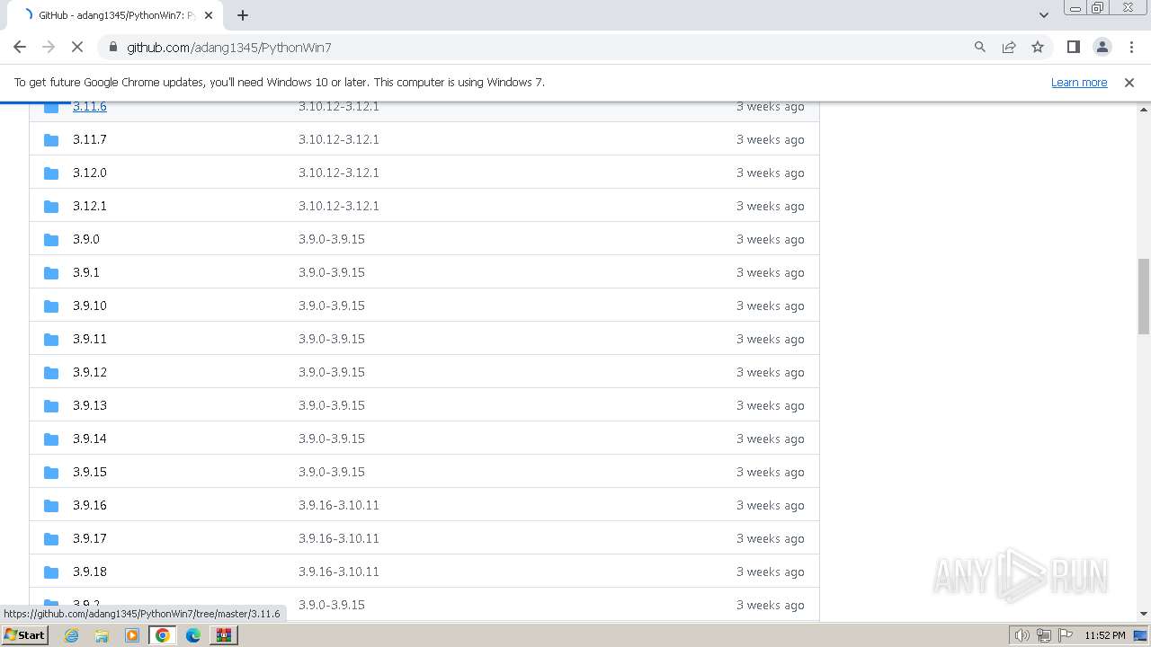Click the folder icon for 3.9.13
The height and width of the screenshot is (647, 1151).
pos(51,406)
